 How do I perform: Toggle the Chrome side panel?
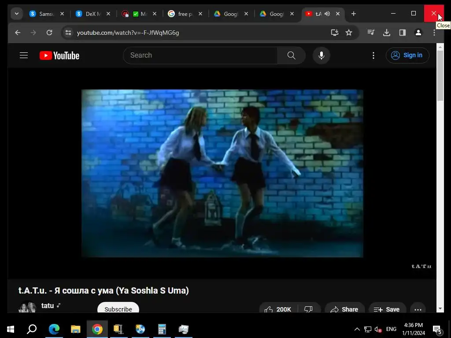pos(403,33)
